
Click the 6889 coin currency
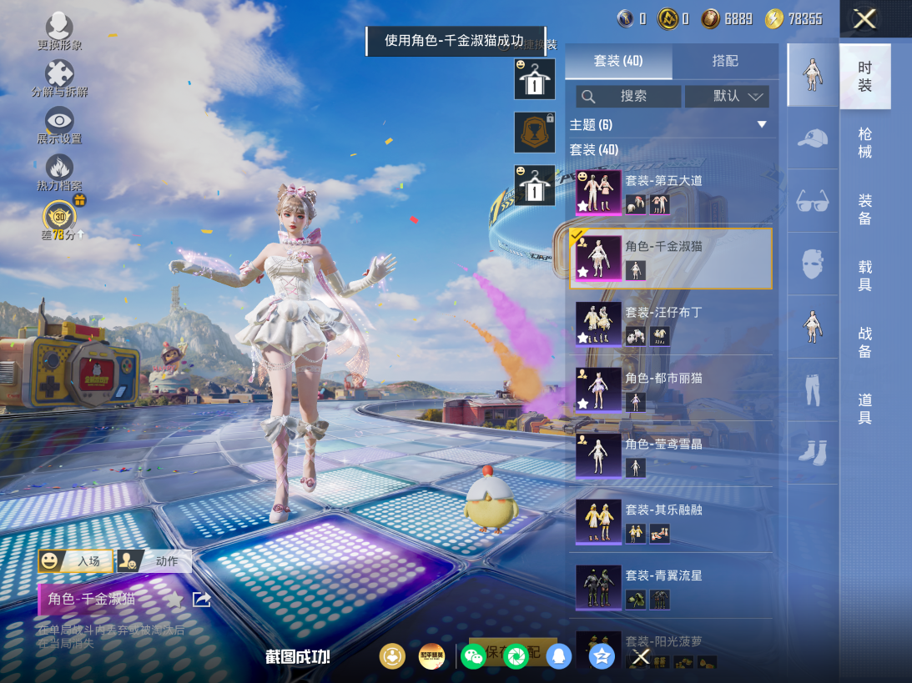(x=727, y=19)
